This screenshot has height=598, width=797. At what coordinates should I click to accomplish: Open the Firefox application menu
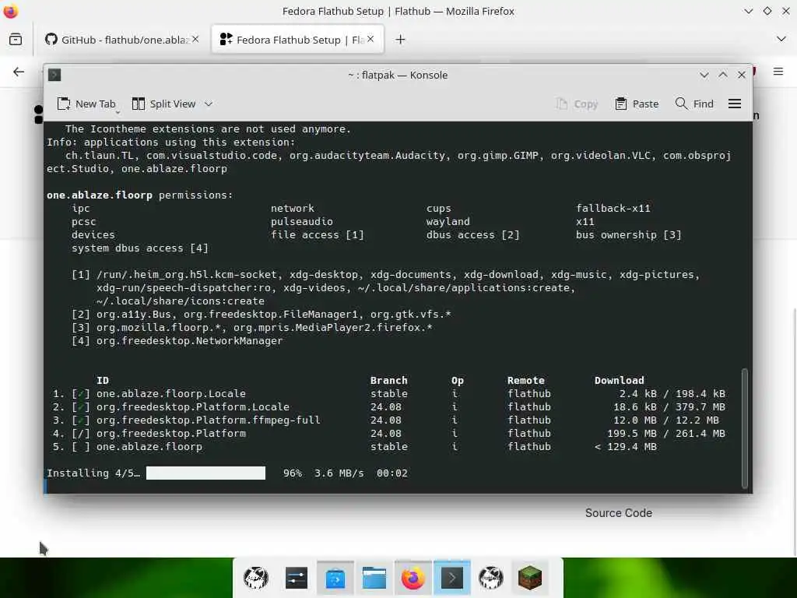[778, 72]
